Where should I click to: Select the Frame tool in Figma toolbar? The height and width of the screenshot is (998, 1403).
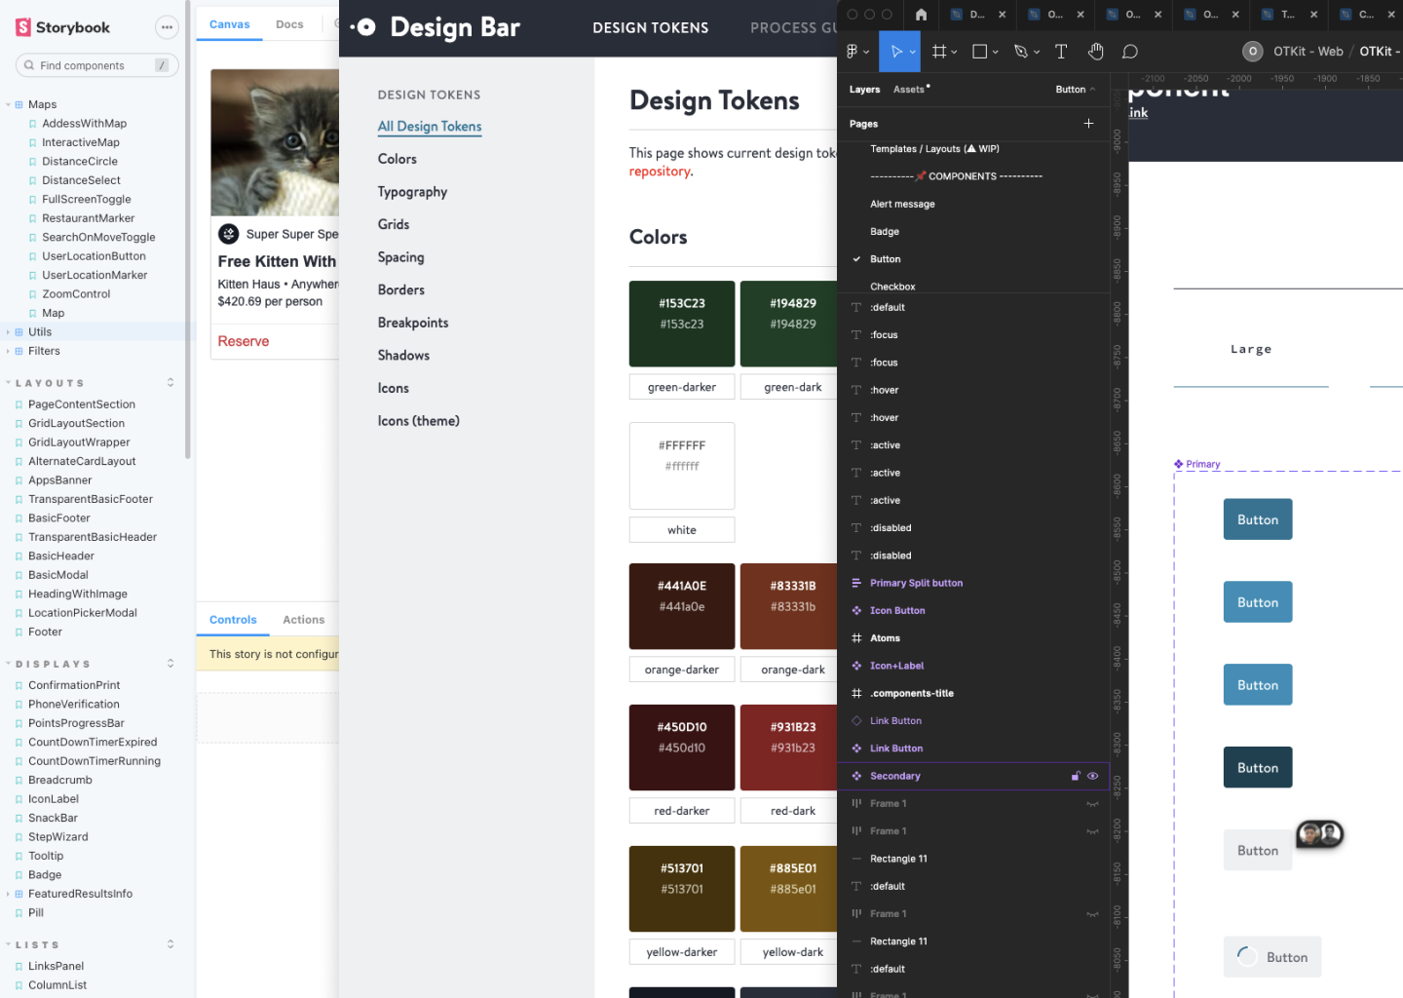click(x=938, y=52)
